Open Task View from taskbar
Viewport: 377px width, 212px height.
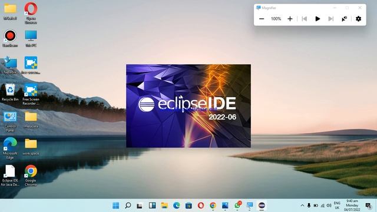coord(140,206)
